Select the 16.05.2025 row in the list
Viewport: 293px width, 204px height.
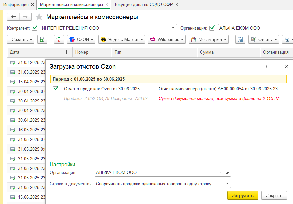(27, 130)
